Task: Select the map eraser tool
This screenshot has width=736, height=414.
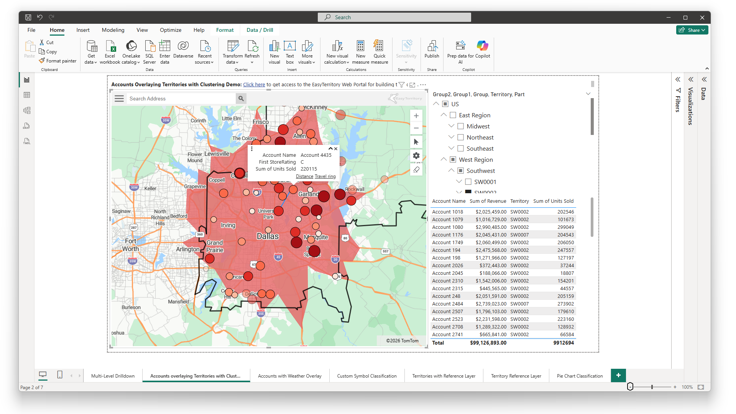Action: click(x=416, y=169)
